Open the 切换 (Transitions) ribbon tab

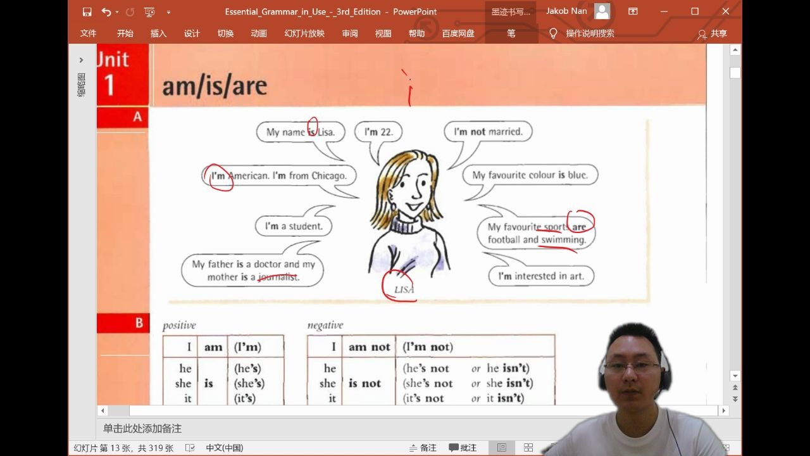225,34
